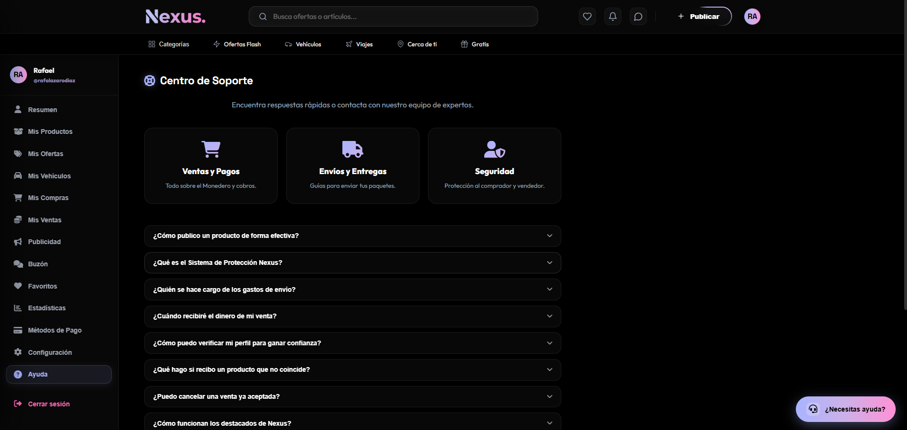Image resolution: width=907 pixels, height=430 pixels.
Task: Expand '¿Cuándo recibiré el dinero de mi venta?'
Action: coord(353,316)
